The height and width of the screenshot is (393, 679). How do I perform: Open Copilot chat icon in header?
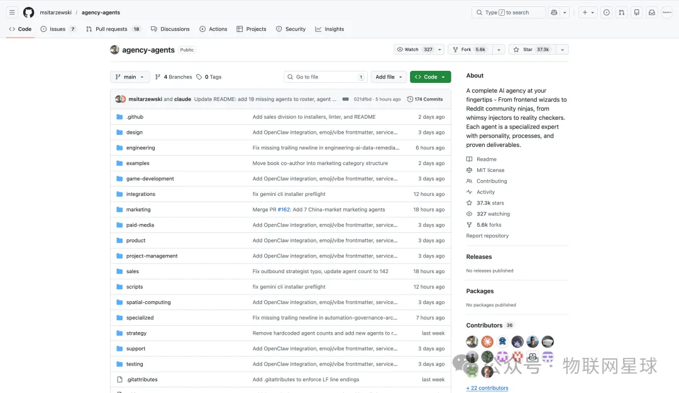point(554,13)
